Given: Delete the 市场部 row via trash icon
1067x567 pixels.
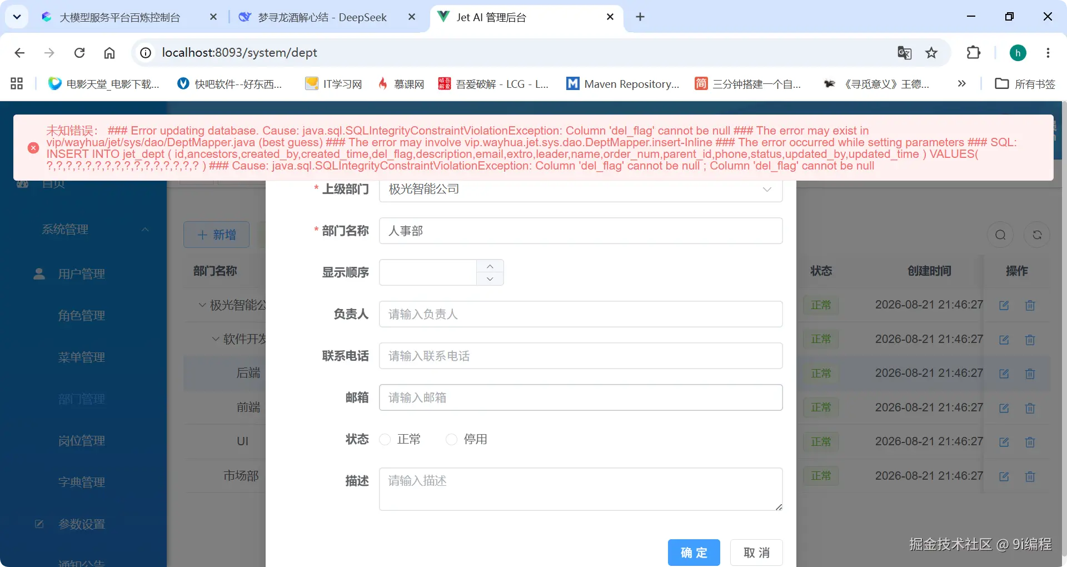Looking at the screenshot, I should (x=1030, y=476).
